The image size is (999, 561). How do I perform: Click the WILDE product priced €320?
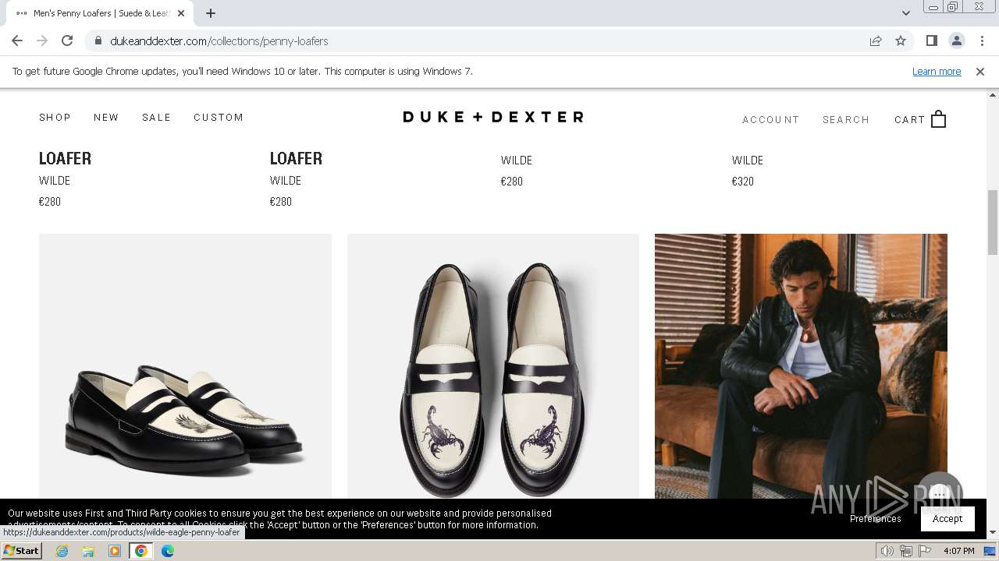click(748, 160)
